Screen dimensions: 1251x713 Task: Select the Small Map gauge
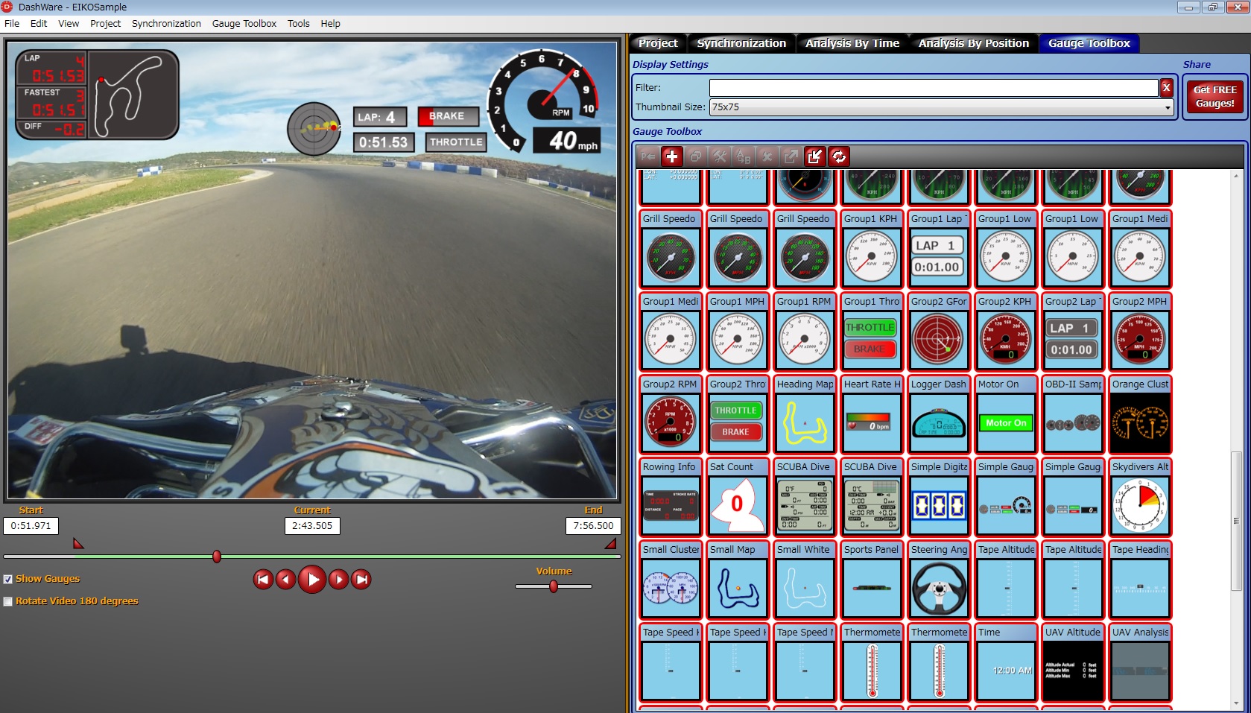tap(737, 580)
